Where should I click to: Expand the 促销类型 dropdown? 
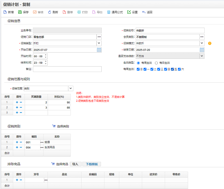point(99,43)
